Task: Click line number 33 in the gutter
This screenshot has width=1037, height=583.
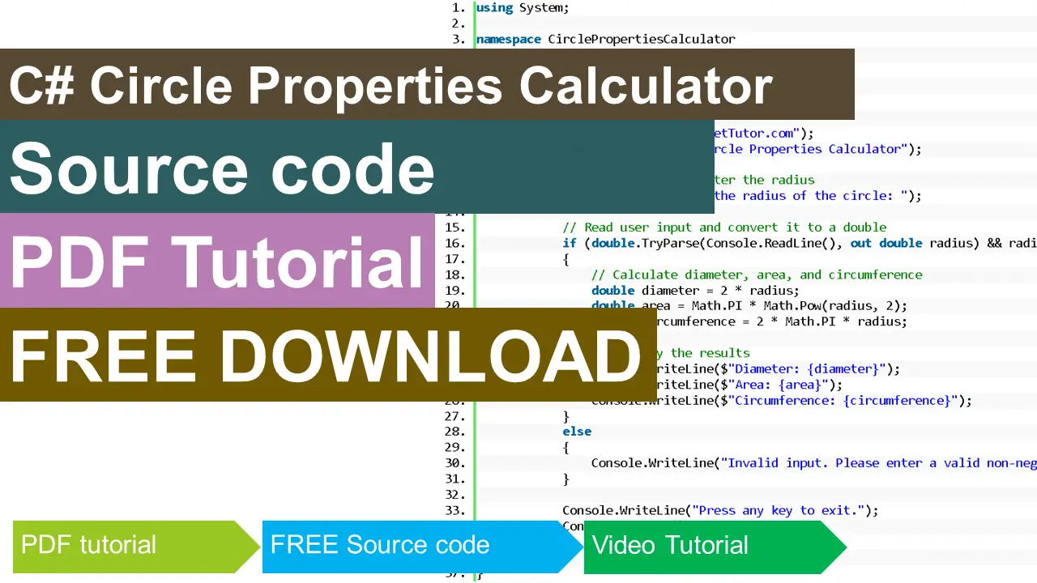Action: (454, 510)
